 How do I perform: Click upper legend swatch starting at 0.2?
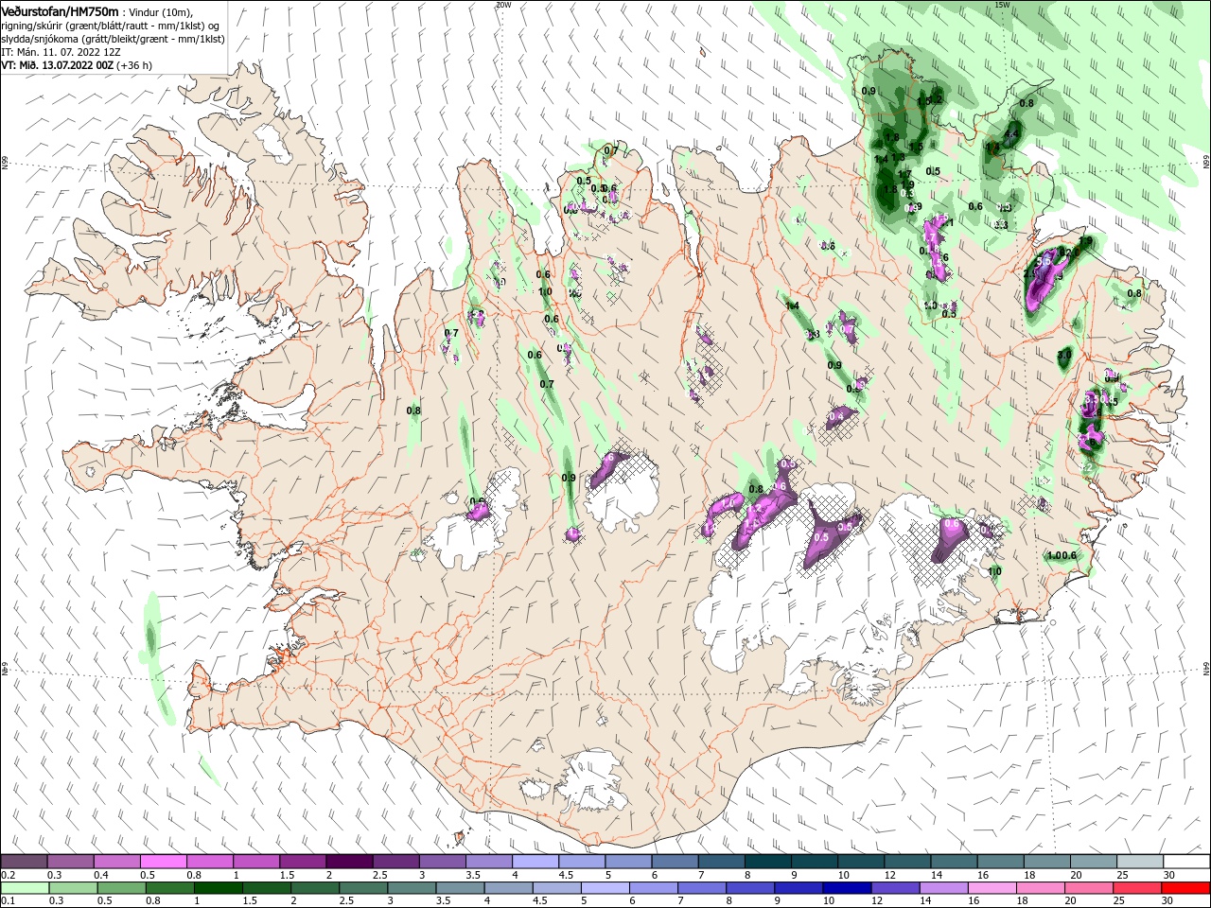point(24,861)
